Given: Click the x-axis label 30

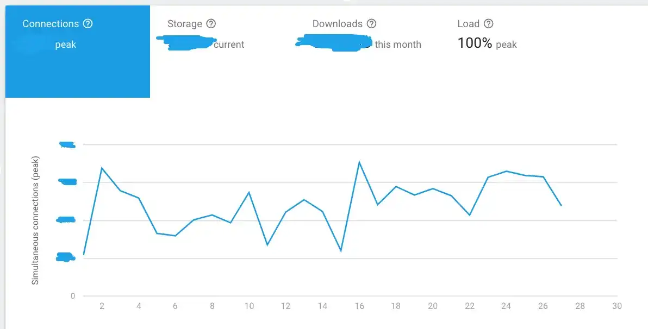Looking at the screenshot, I should click(x=616, y=306).
